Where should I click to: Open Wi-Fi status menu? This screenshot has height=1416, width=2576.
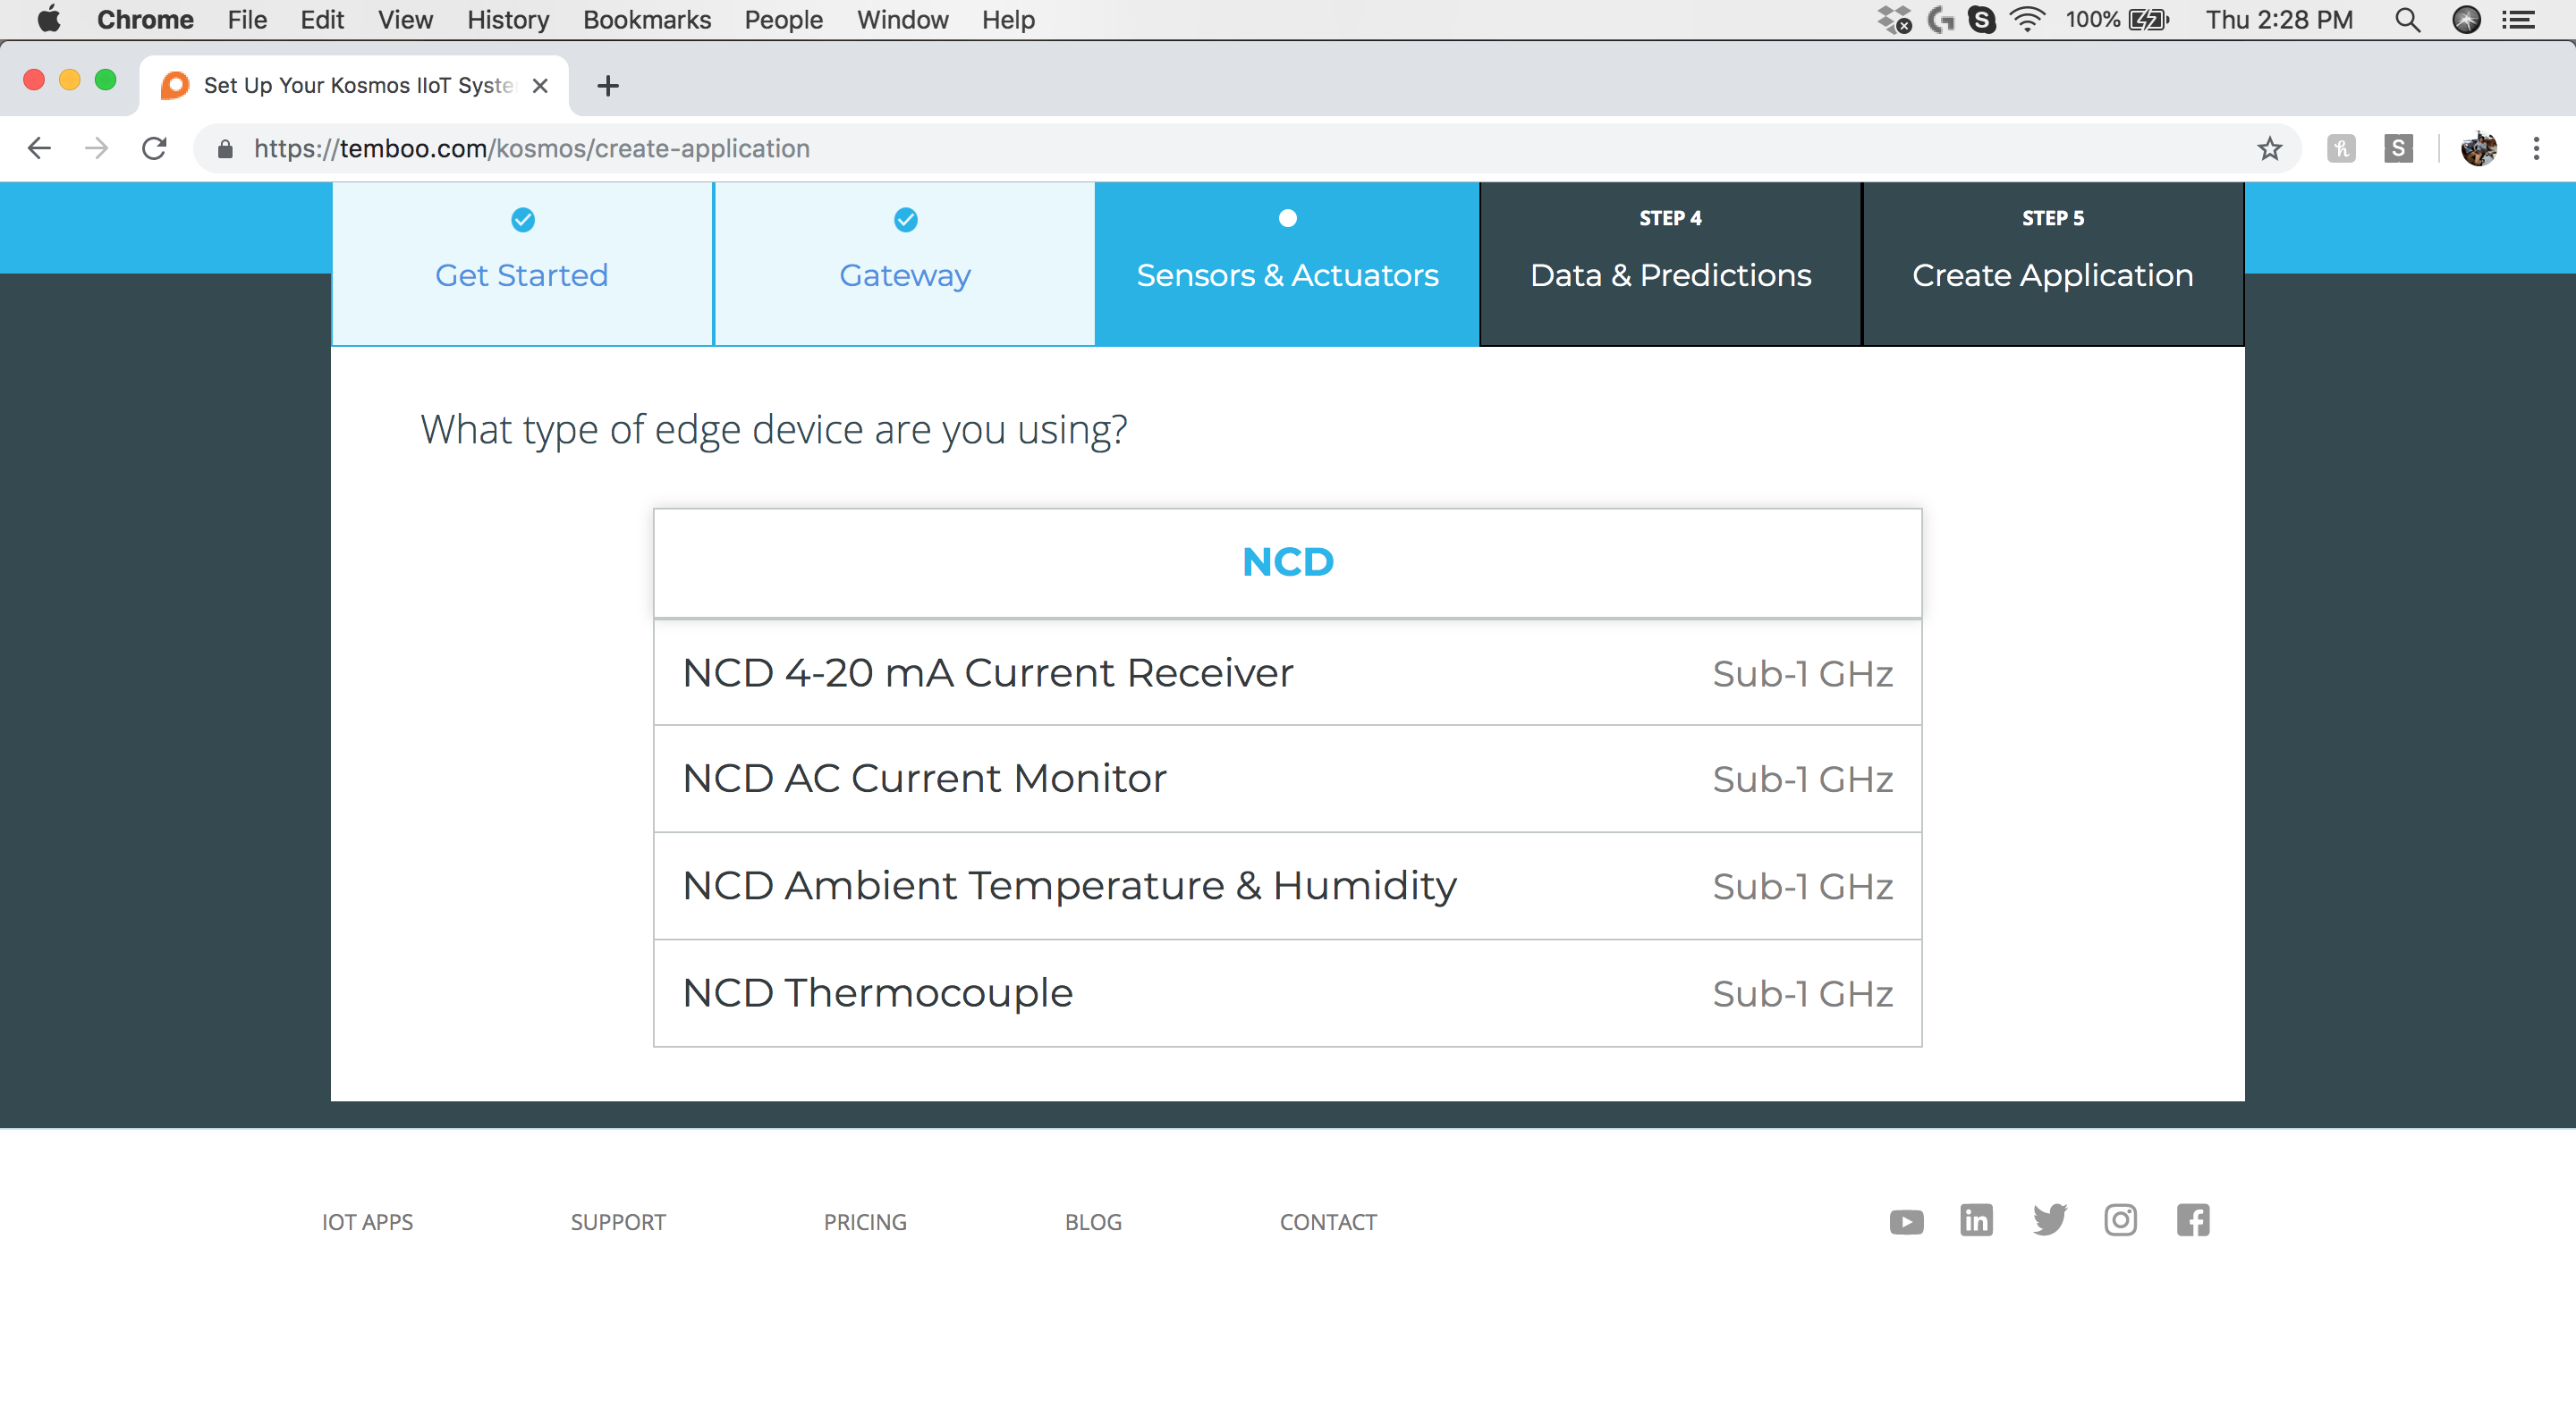2027,20
